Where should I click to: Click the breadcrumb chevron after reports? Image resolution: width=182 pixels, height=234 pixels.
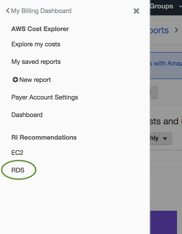coord(176,30)
